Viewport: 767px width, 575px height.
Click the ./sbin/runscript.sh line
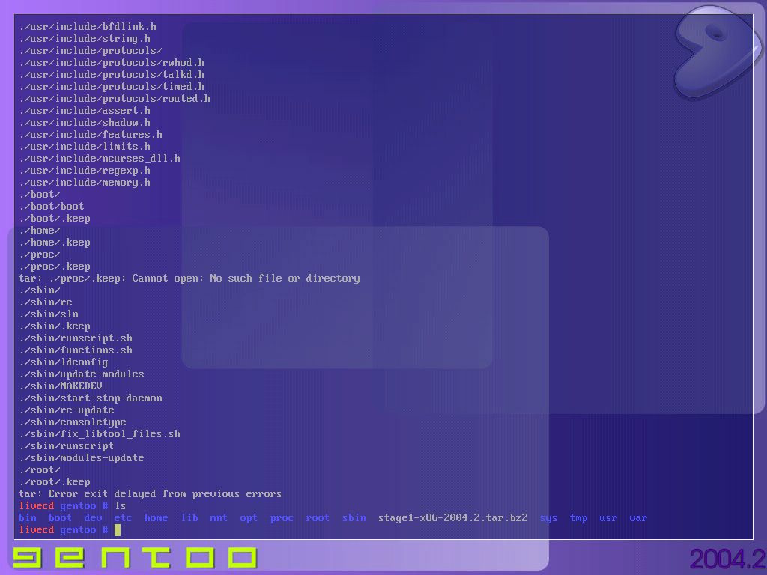tap(76, 338)
